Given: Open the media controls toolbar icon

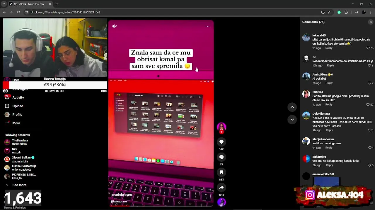Looking at the screenshot, I should [x=357, y=12].
